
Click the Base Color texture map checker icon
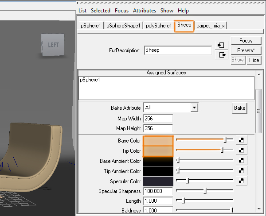(x=241, y=140)
